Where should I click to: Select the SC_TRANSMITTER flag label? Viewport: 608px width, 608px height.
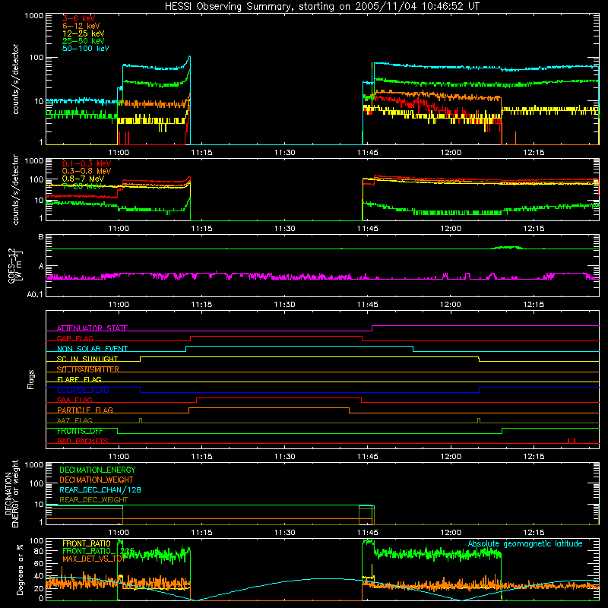(x=88, y=369)
